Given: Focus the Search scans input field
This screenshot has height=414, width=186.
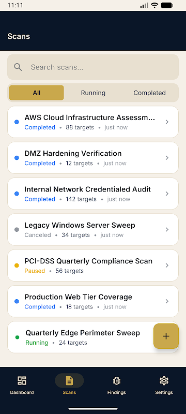Looking at the screenshot, I should [93, 67].
